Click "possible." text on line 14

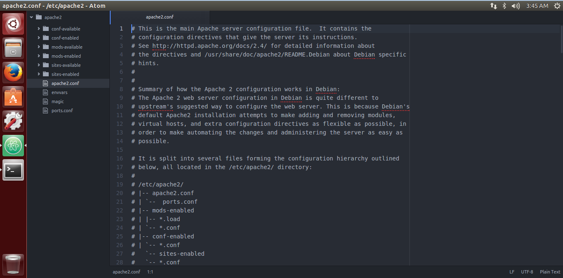(154, 141)
